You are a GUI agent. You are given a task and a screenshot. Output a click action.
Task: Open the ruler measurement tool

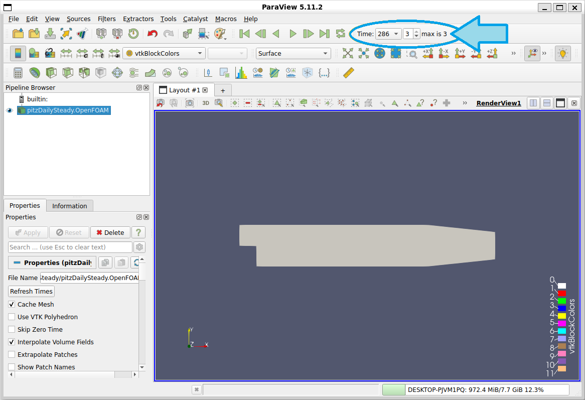pyautogui.click(x=349, y=73)
